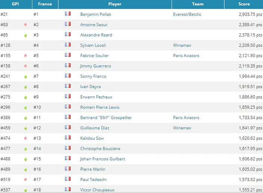
Task: Open Fabrice Soulier's Paris Aviators team link
Action: click(x=186, y=56)
